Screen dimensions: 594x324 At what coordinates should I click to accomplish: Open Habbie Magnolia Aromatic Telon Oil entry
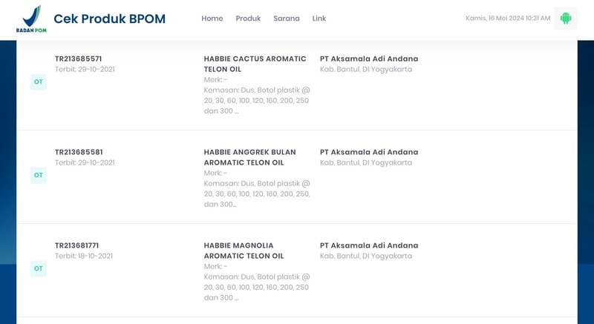244,251
